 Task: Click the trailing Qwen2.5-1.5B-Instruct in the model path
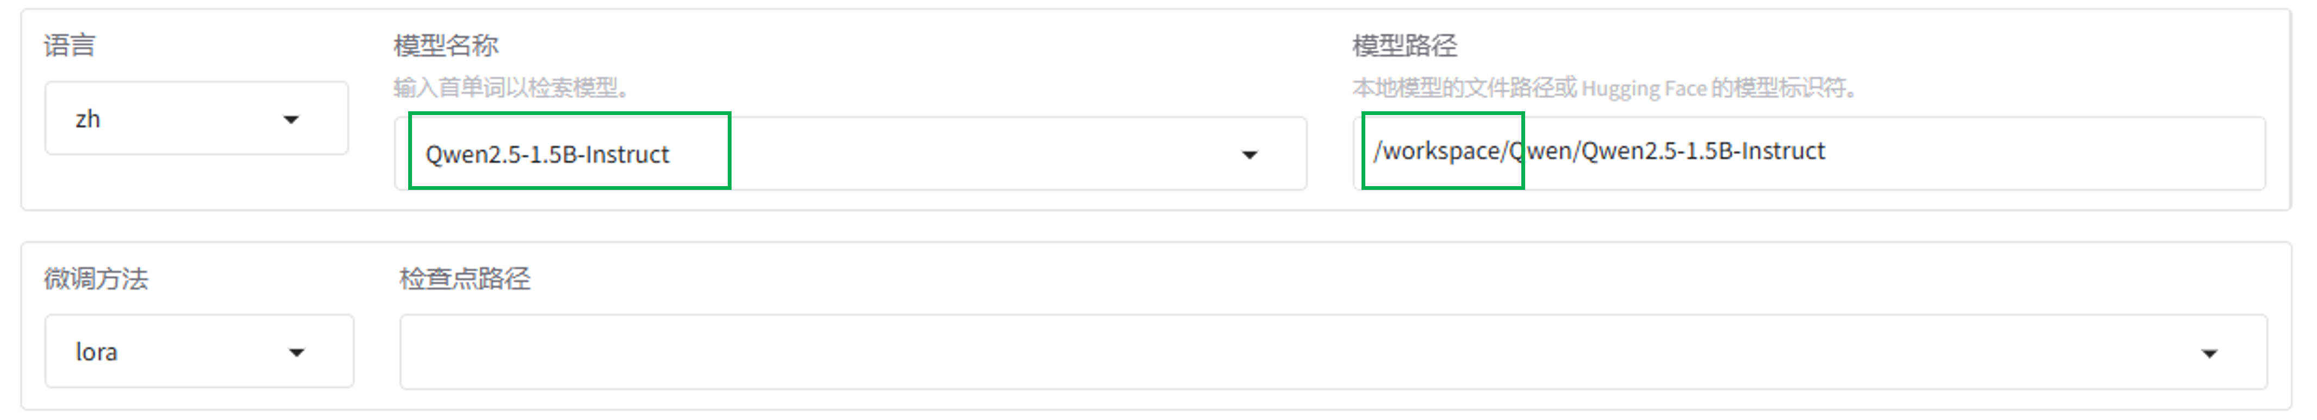(x=1703, y=152)
